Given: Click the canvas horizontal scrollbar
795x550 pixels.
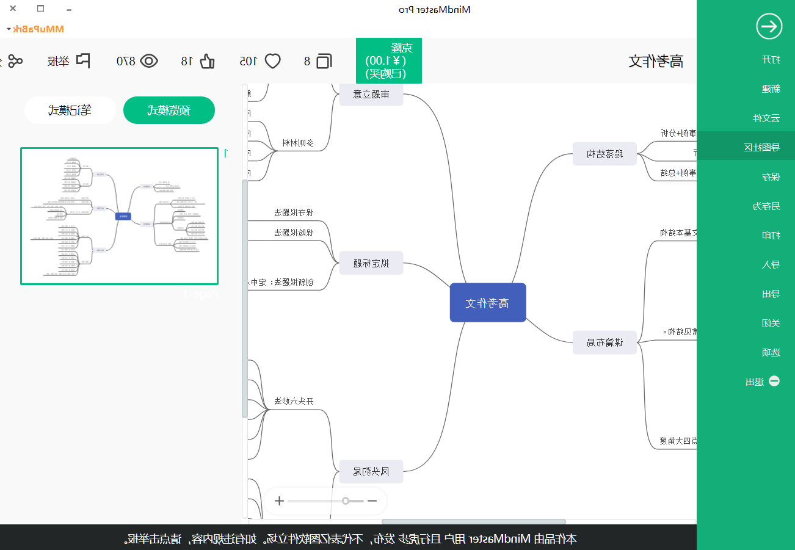Looking at the screenshot, I should pyautogui.click(x=473, y=522).
